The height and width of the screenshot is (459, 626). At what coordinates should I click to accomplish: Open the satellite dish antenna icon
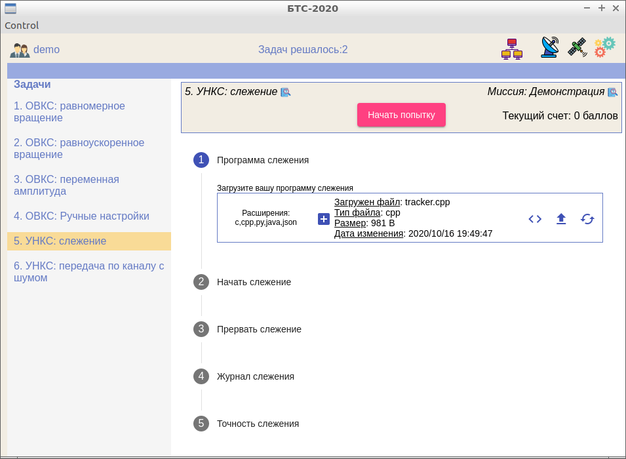click(x=550, y=47)
